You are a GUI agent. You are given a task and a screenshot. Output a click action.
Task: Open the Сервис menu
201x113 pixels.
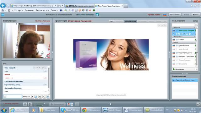pos(54,10)
